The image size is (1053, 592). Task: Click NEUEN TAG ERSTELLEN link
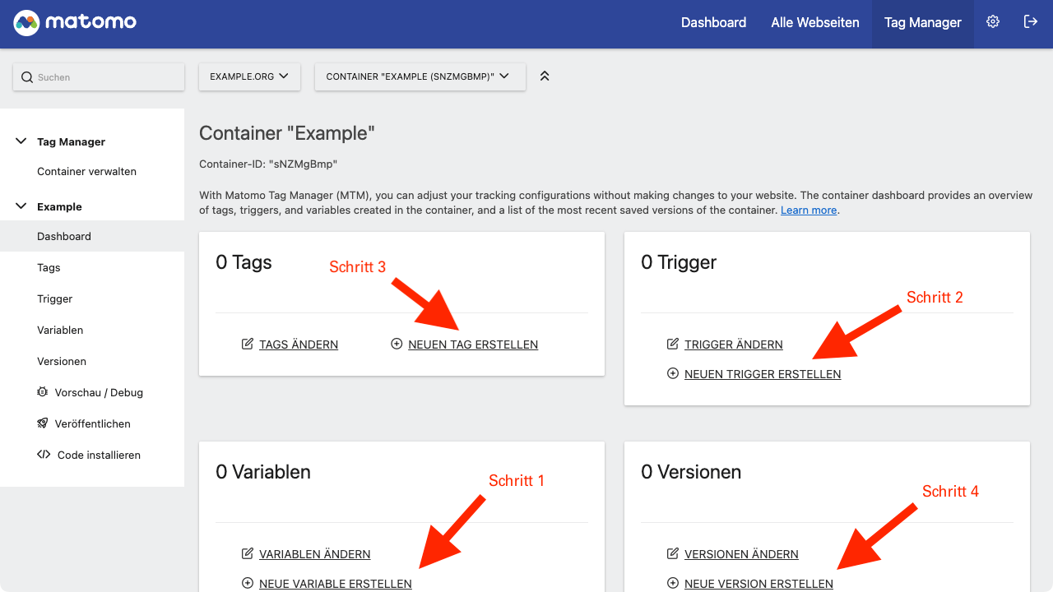[473, 345]
